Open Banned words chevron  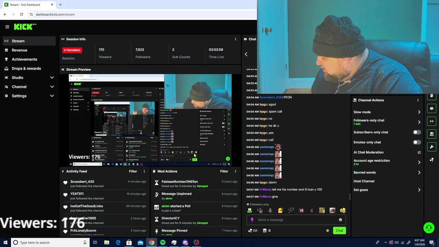pos(419,173)
